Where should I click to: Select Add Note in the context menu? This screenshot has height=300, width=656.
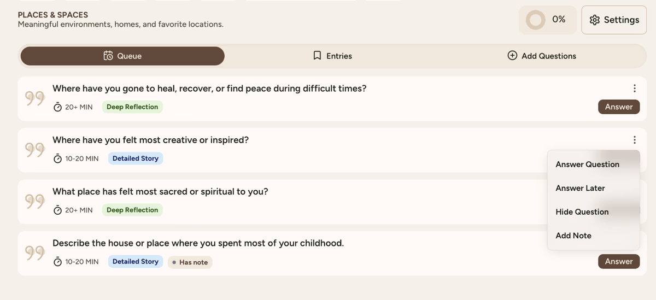[573, 236]
